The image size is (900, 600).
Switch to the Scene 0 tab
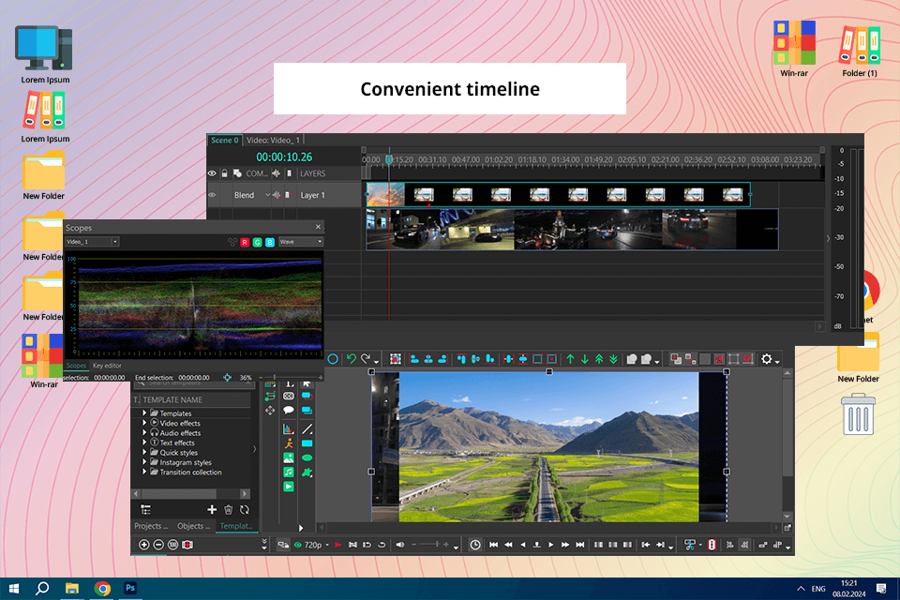tap(224, 140)
